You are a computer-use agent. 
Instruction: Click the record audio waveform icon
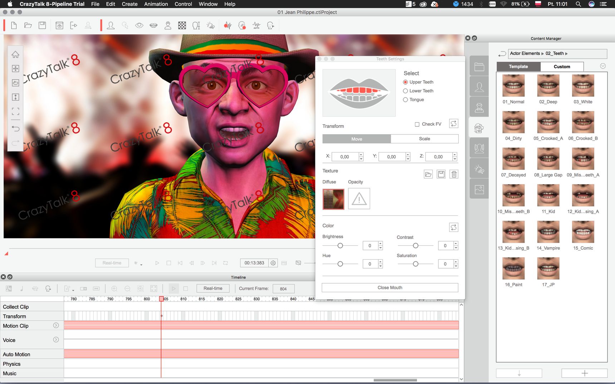pyautogui.click(x=228, y=25)
